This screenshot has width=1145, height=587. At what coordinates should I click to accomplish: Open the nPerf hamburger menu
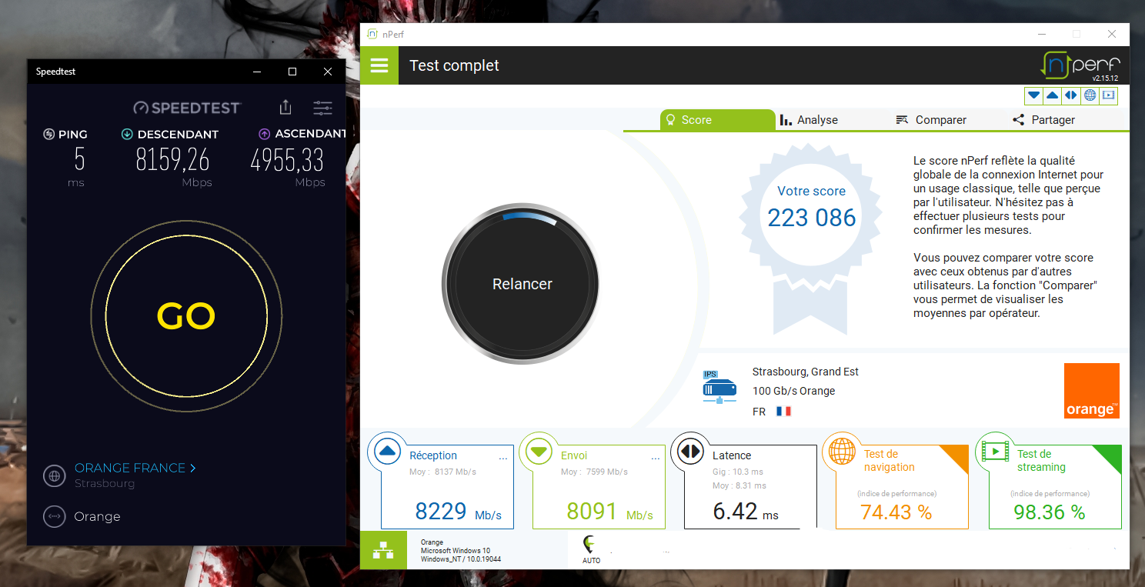pyautogui.click(x=379, y=65)
